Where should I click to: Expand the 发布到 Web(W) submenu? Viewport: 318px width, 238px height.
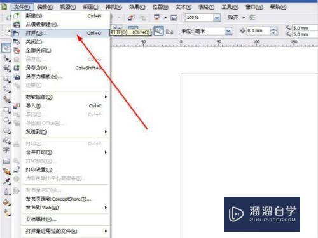(x=106, y=208)
